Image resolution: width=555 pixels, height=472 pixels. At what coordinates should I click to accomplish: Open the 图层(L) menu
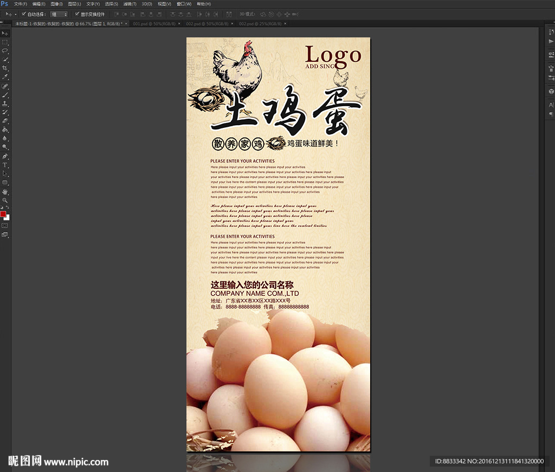click(74, 4)
